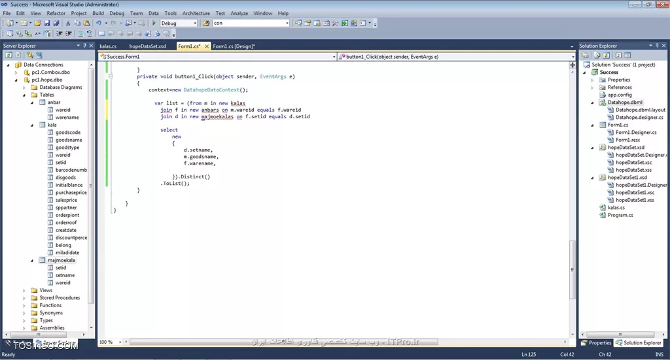The image size is (670, 360).
Task: Click the Open File folder icon
Action: [x=37, y=23]
